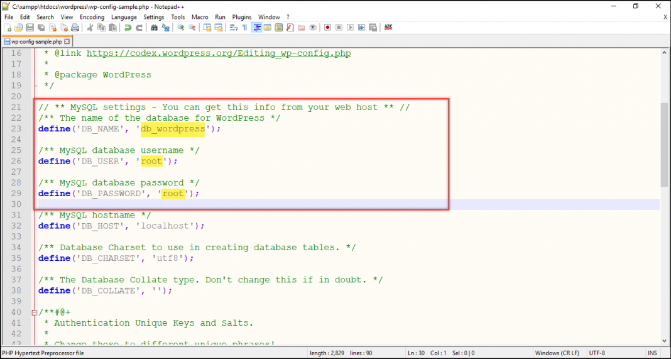
Task: Open the Encoding menu
Action: pyautogui.click(x=92, y=17)
